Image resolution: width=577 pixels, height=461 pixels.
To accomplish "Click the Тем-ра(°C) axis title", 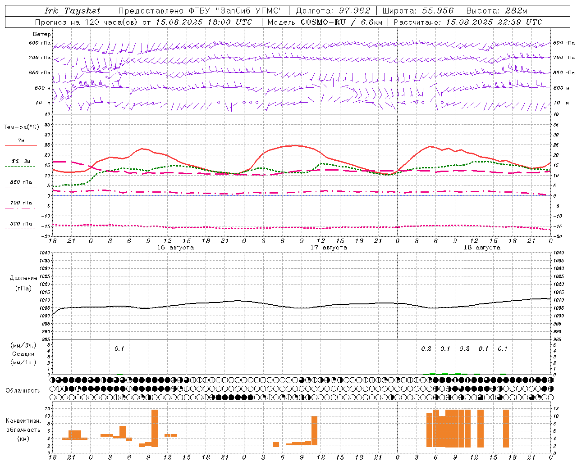I will click(21, 127).
